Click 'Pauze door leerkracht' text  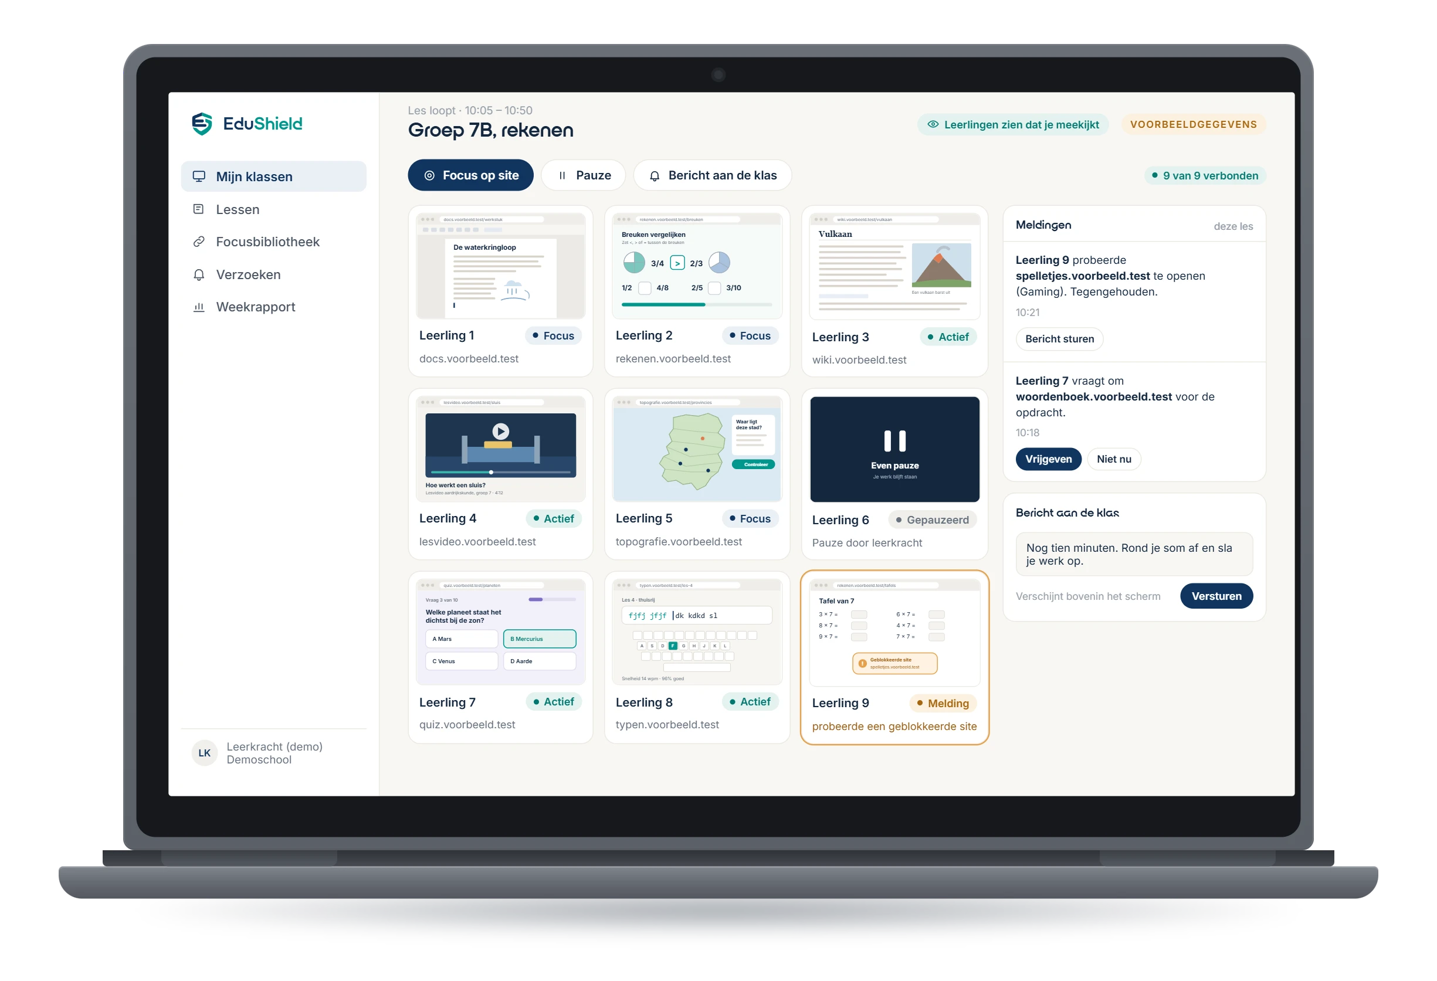(x=867, y=543)
